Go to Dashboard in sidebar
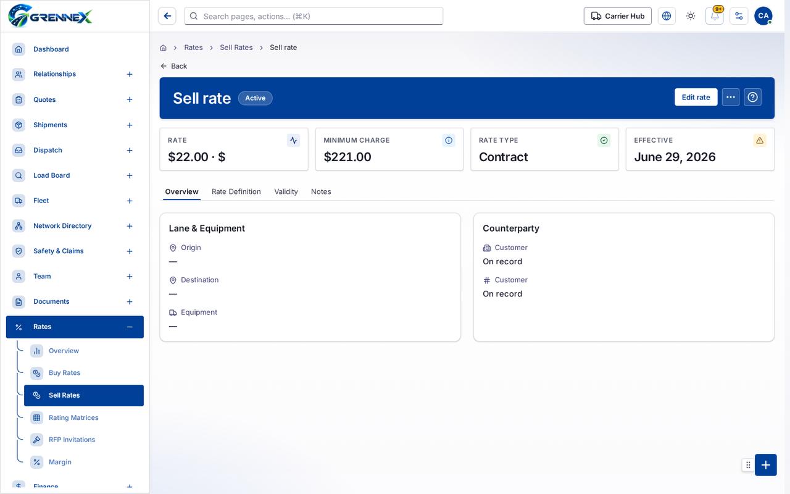 point(75,49)
